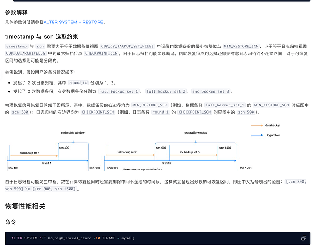Click the CDB_OB_ARCHIVELOG code term
The height and width of the screenshot is (250, 318).
click(25, 53)
